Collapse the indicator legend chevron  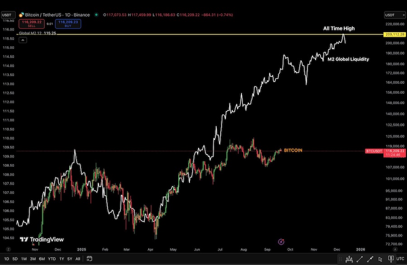click(x=23, y=40)
